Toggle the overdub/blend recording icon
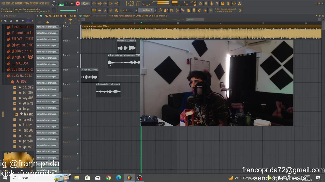 pyautogui.click(x=111, y=4)
